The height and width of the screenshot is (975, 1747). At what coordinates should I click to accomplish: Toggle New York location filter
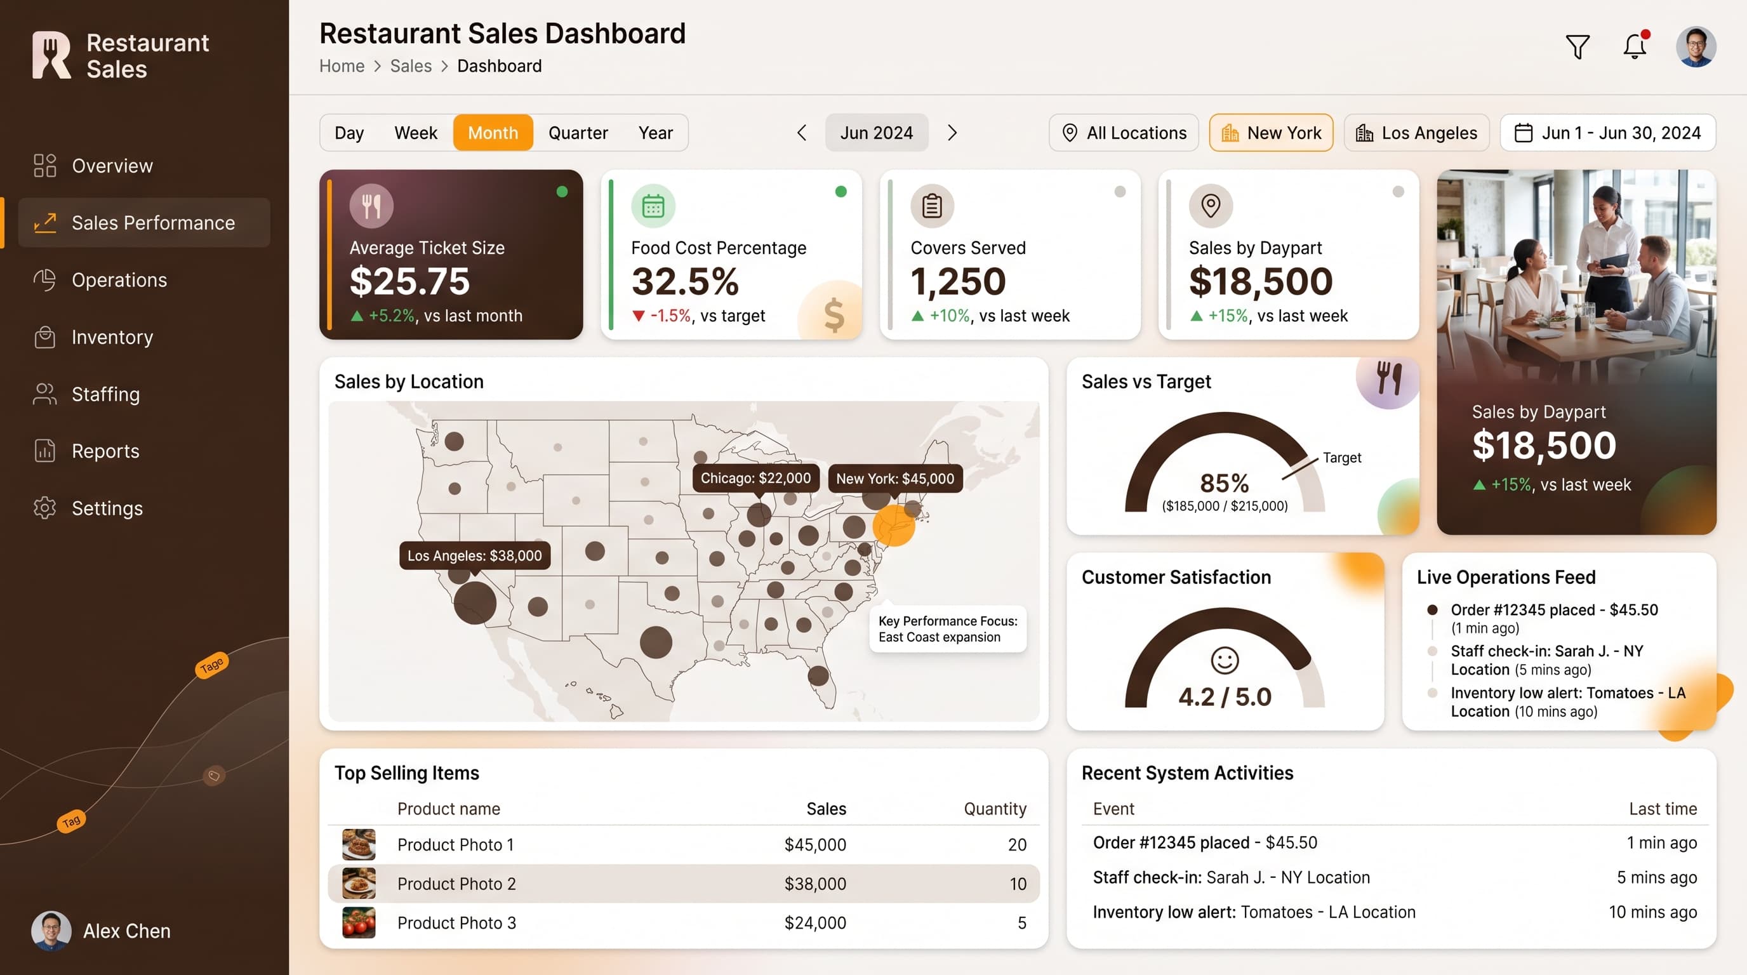[x=1270, y=133]
